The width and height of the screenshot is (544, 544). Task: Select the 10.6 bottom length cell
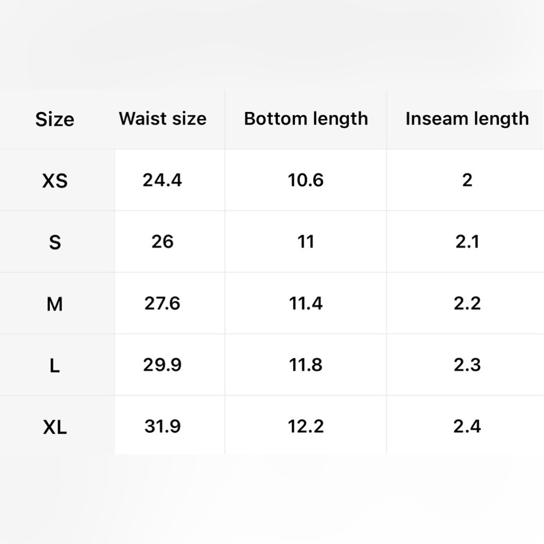coord(306,180)
